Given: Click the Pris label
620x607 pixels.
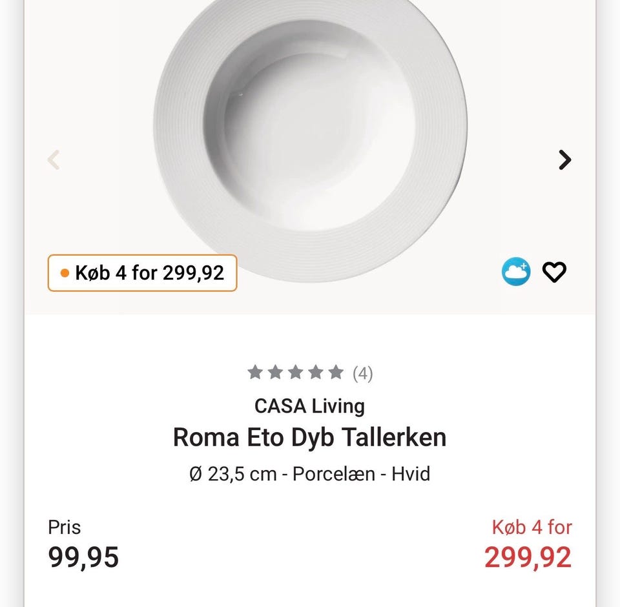Looking at the screenshot, I should pos(65,527).
